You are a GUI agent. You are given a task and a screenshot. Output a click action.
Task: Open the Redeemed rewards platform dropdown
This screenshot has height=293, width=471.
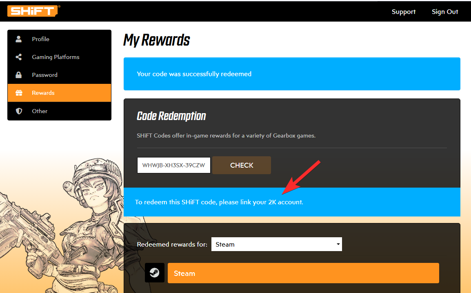pos(277,244)
